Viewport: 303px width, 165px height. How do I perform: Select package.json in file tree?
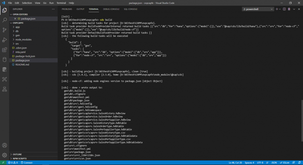33,60
